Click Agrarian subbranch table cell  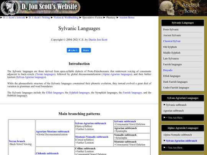pyautogui.click(x=132, y=130)
